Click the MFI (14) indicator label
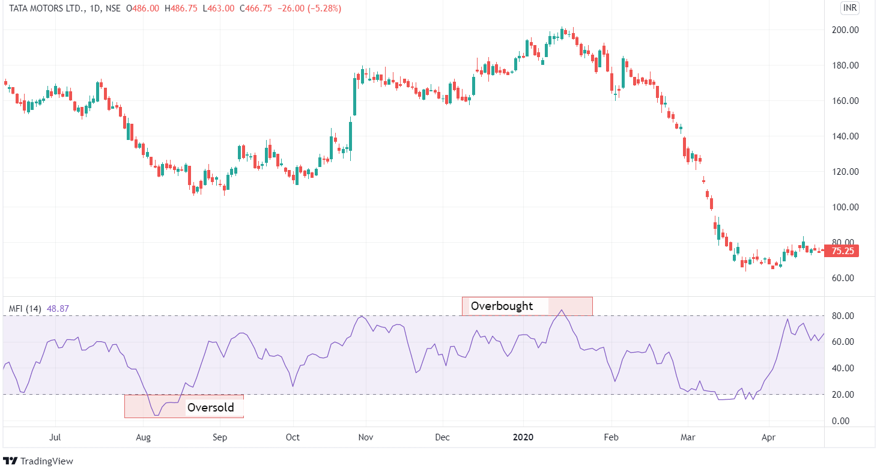Viewport: 883px width, 474px height. pos(25,309)
